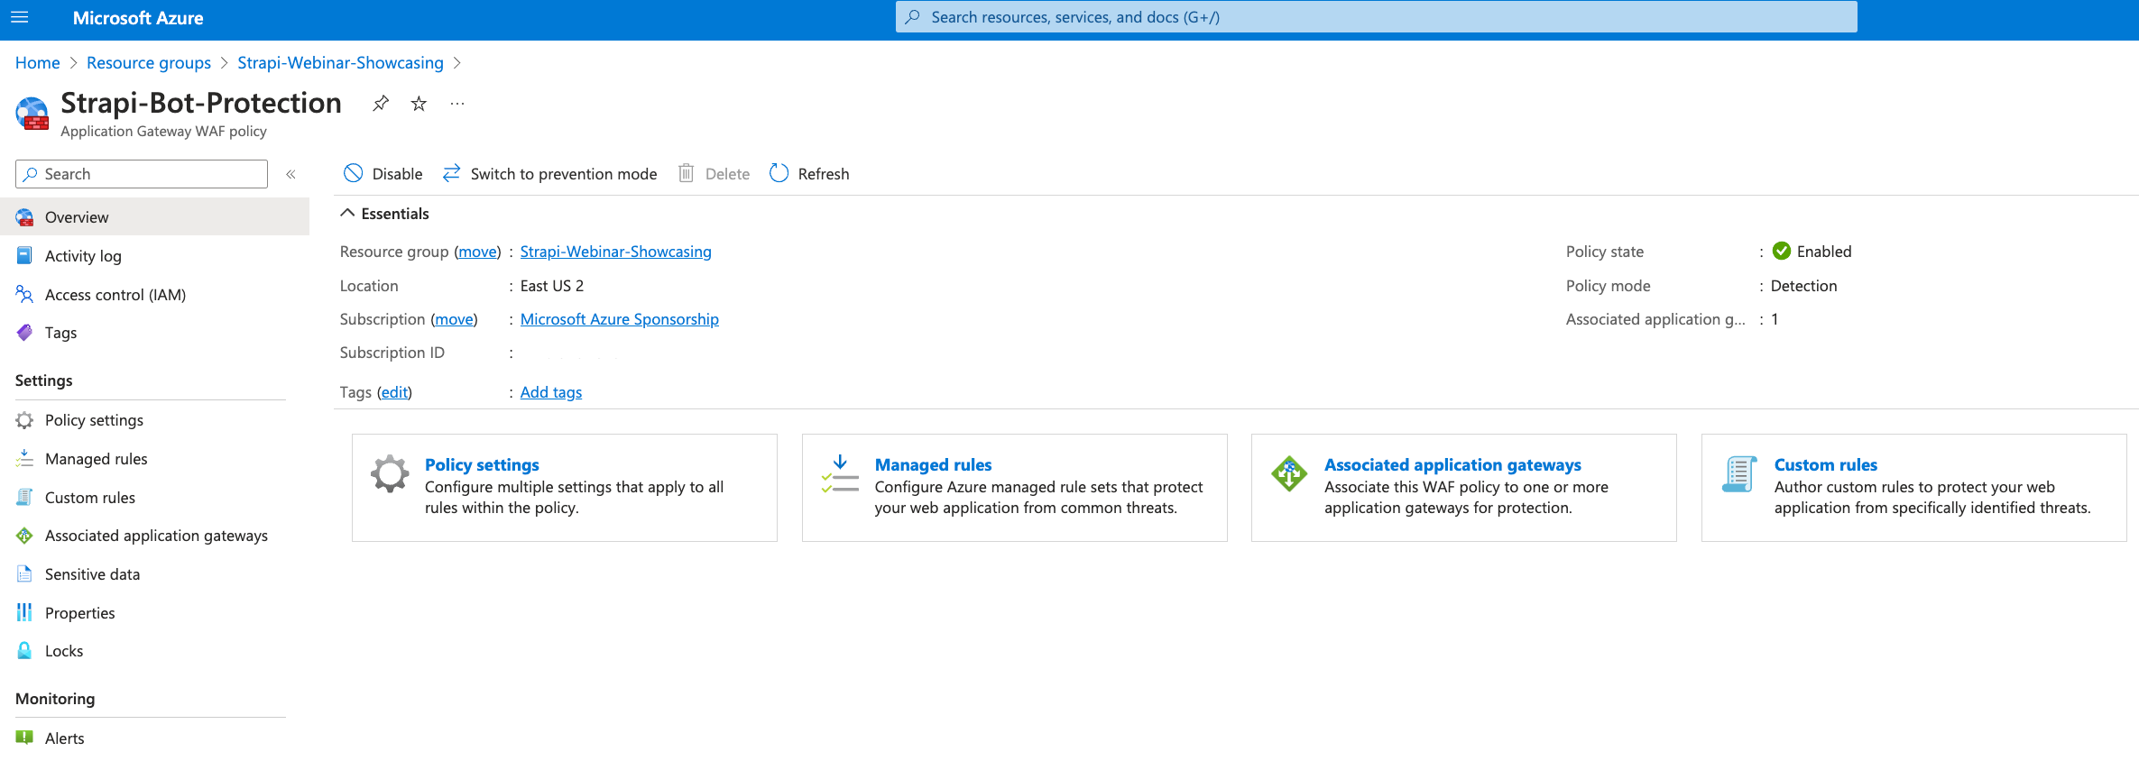
Task: Click the WAF policy resource icon
Action: pyautogui.click(x=32, y=114)
